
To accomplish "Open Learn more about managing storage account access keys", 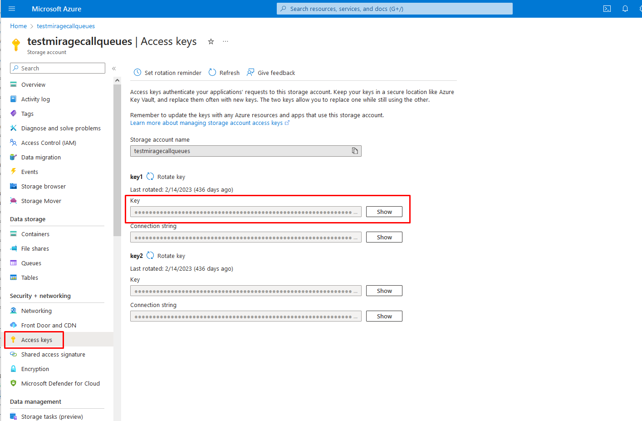I will click(210, 123).
